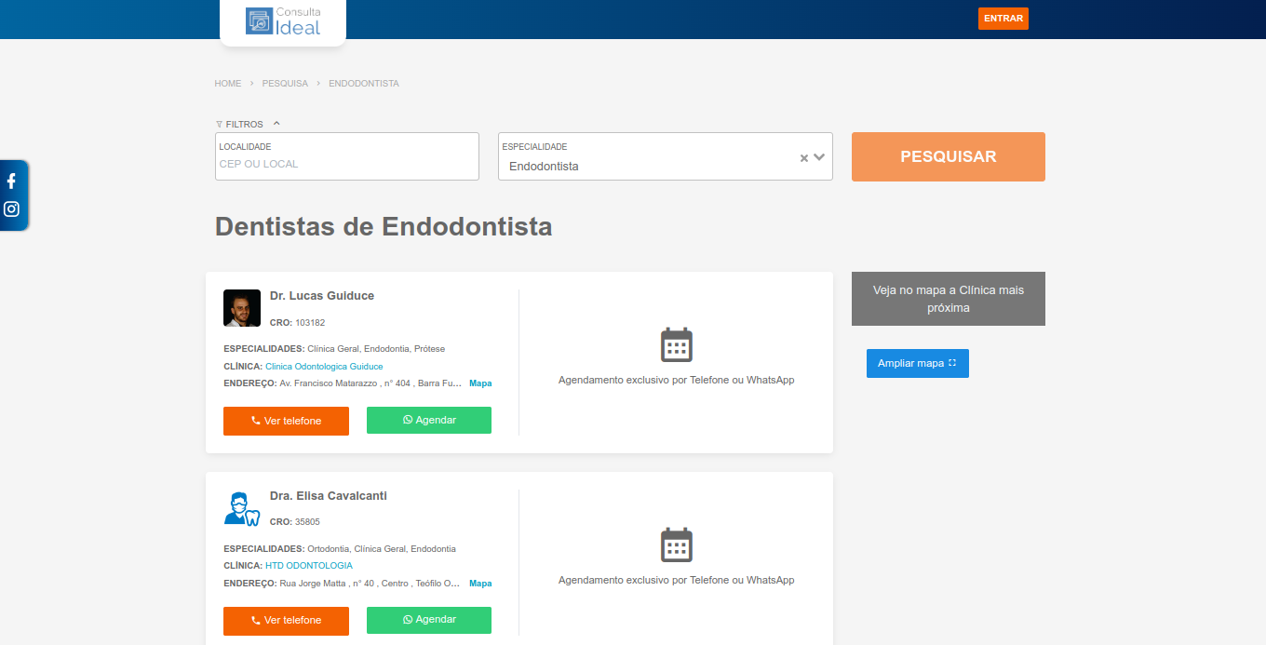Image resolution: width=1266 pixels, height=645 pixels.
Task: Click Veja no mapa a Clínica mais próxima
Action: pos(949,299)
